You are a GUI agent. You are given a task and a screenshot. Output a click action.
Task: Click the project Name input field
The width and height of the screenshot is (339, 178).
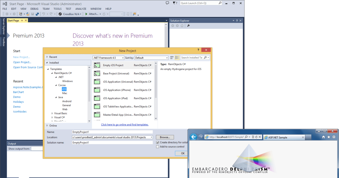112,132
